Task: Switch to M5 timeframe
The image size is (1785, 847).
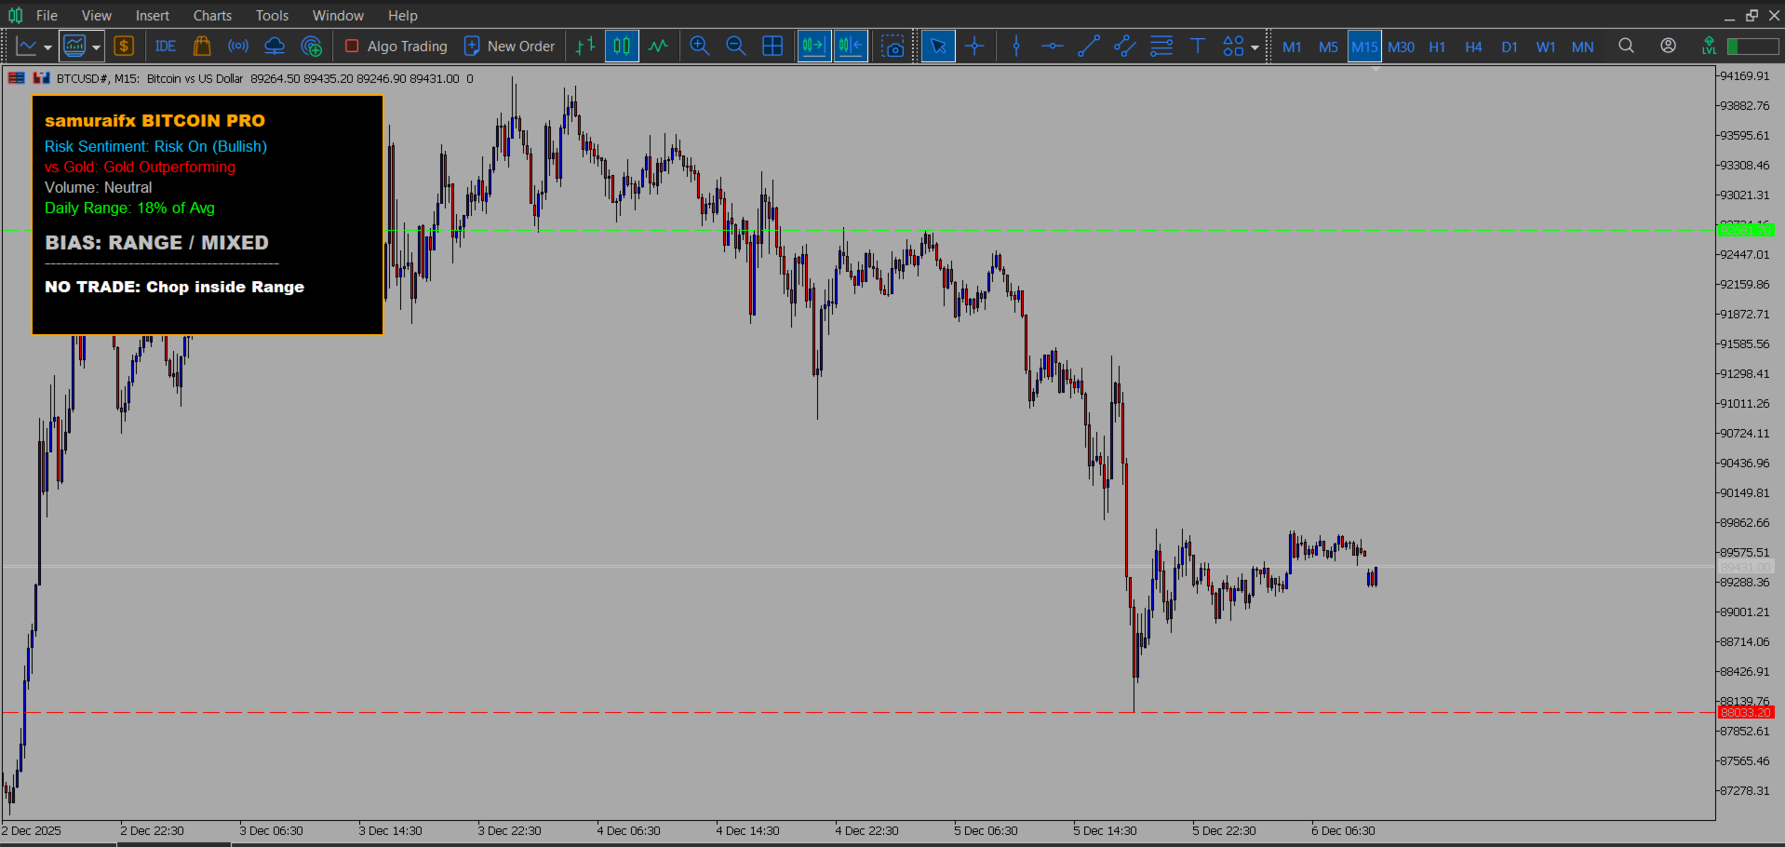Action: click(1328, 47)
